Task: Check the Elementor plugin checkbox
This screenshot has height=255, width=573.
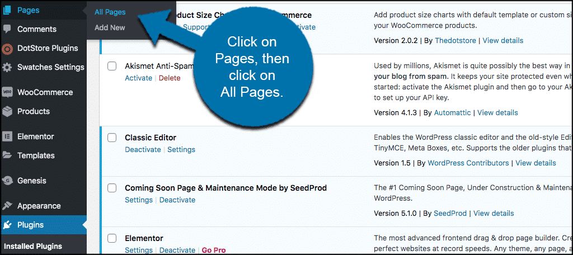Action: [112, 239]
